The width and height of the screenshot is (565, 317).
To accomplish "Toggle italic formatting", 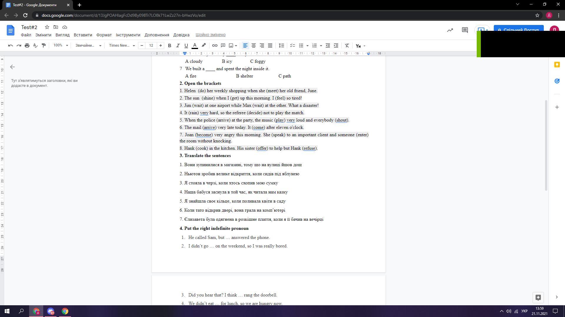I will [x=178, y=45].
